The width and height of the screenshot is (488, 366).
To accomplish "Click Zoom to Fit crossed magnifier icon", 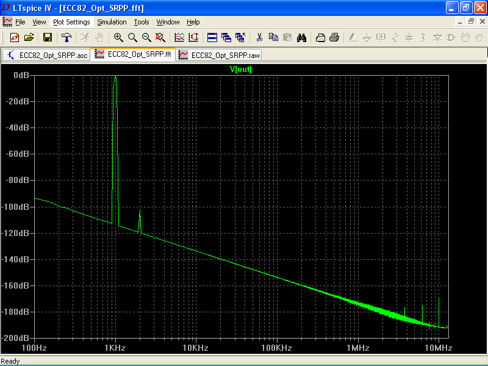I will [160, 38].
